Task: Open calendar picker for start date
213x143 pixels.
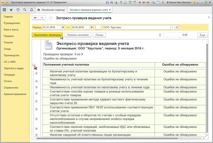Action: 63,27
